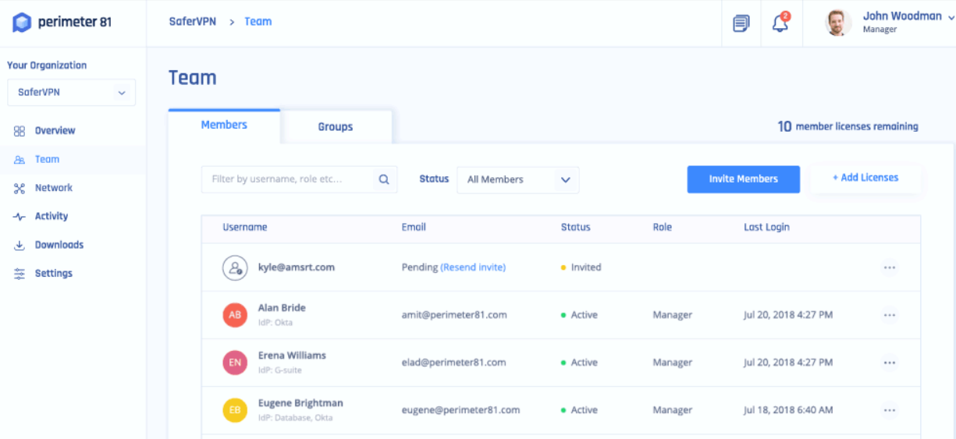
Task: Open more options for Eugene Brightman
Action: point(889,410)
